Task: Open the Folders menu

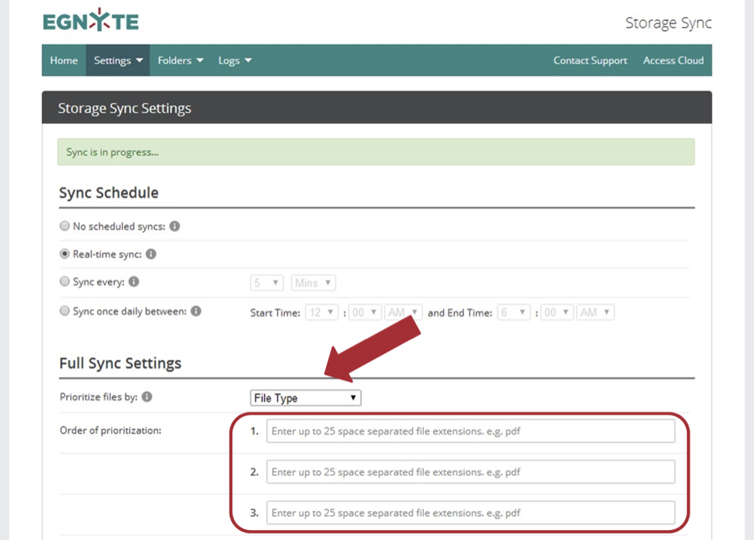Action: 180,60
